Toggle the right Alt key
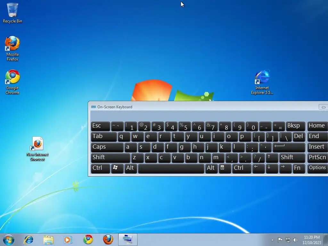 [x=211, y=168]
